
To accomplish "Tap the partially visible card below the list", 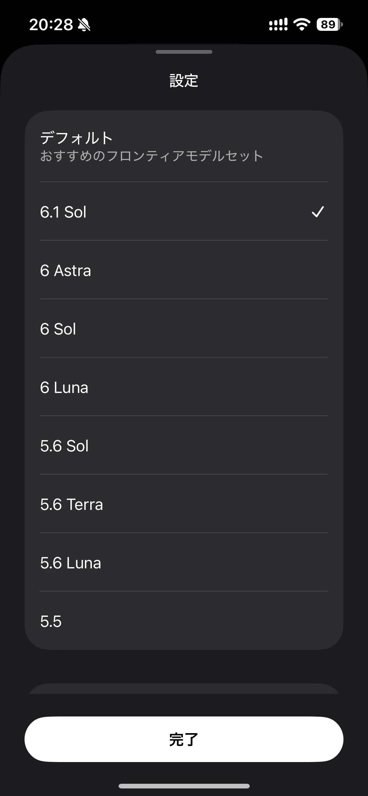I will tap(184, 688).
